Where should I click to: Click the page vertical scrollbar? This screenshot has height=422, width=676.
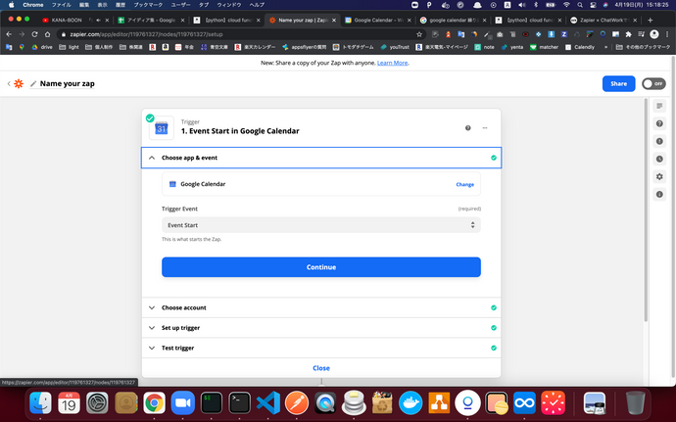[x=646, y=211]
